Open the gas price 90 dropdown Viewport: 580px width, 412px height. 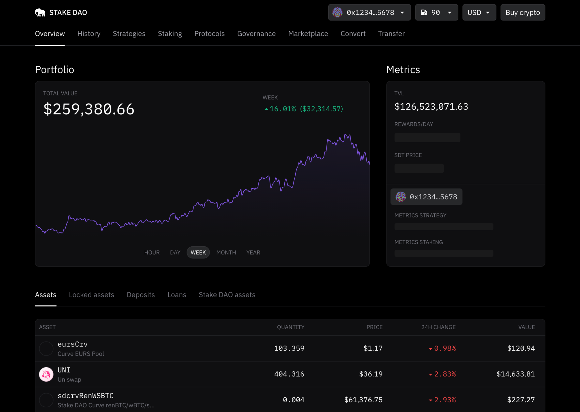(x=436, y=12)
